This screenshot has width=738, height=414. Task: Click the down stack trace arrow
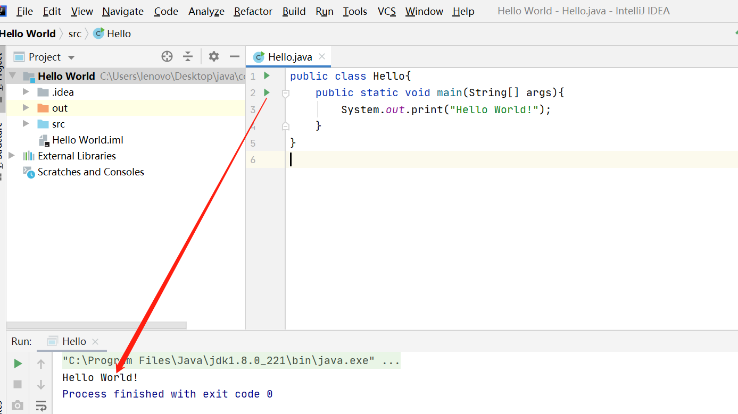(x=41, y=385)
